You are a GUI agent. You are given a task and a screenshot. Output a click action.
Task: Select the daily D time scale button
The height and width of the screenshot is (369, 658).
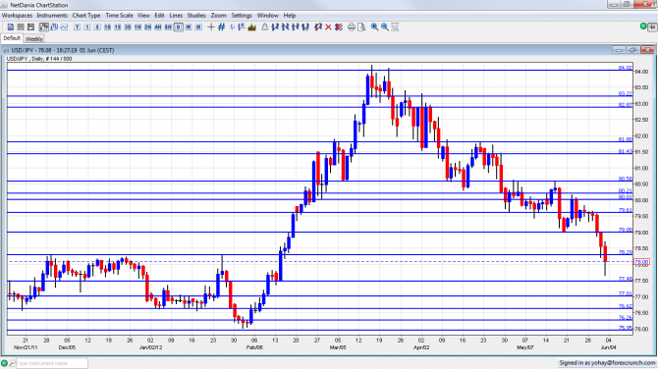pos(179,26)
